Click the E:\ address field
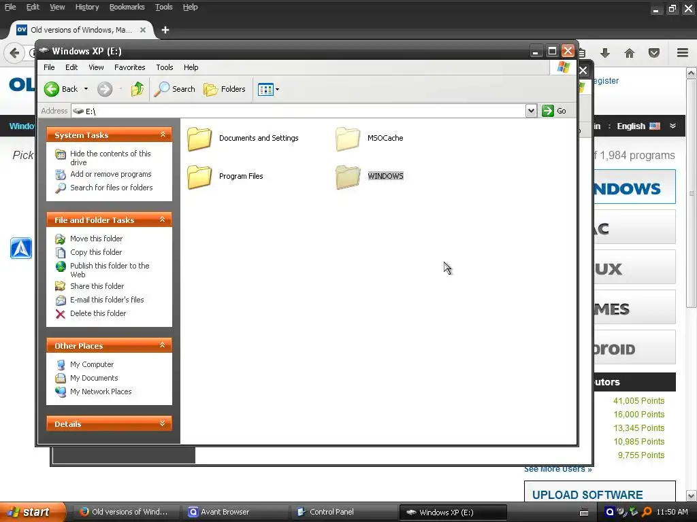Screen dimensions: 697x522 click(298, 111)
